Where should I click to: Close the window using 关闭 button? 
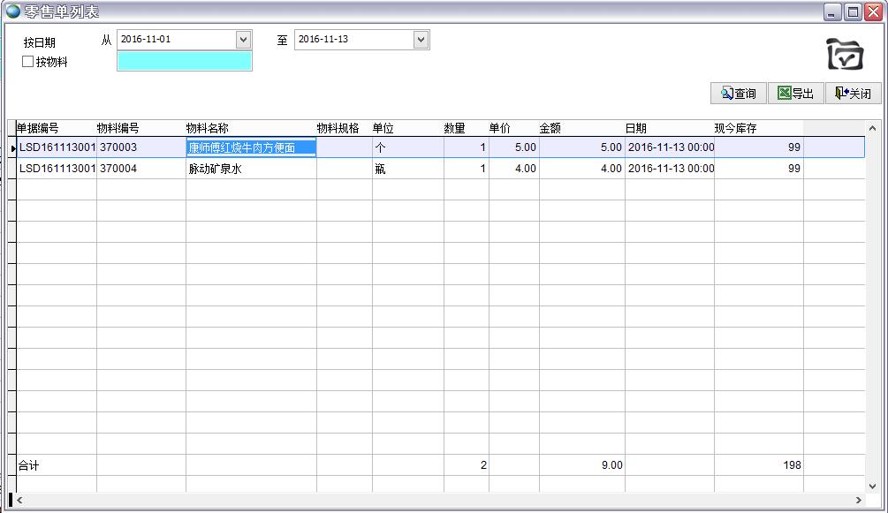pos(853,94)
